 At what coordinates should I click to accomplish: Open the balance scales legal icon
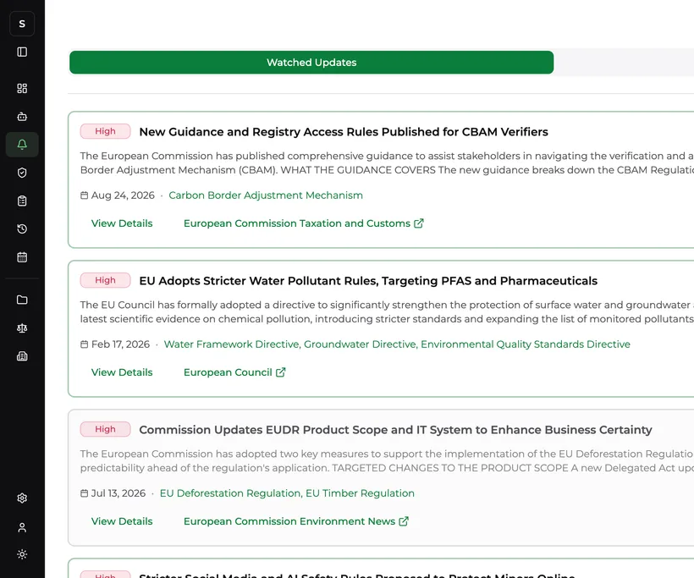tap(22, 328)
